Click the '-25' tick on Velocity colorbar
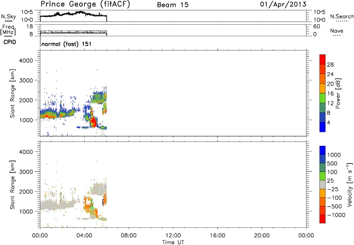 [x=333, y=189]
